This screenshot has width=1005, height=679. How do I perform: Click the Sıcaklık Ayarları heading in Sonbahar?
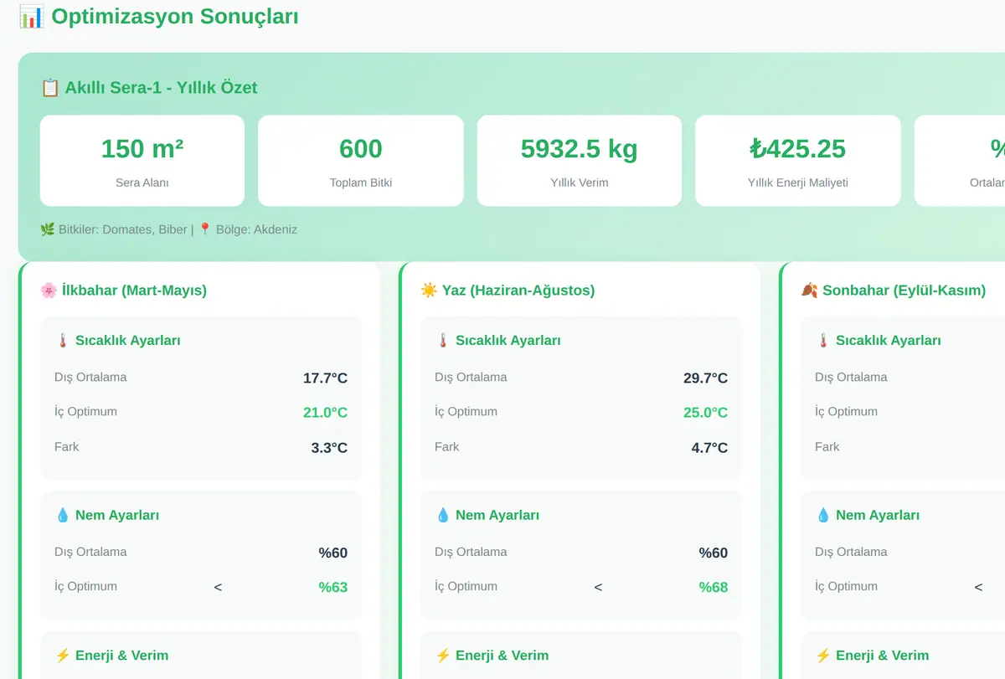tap(889, 341)
